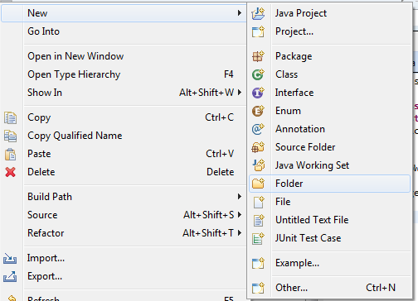
Task: Click the Source Folder icon
Action: tap(258, 147)
